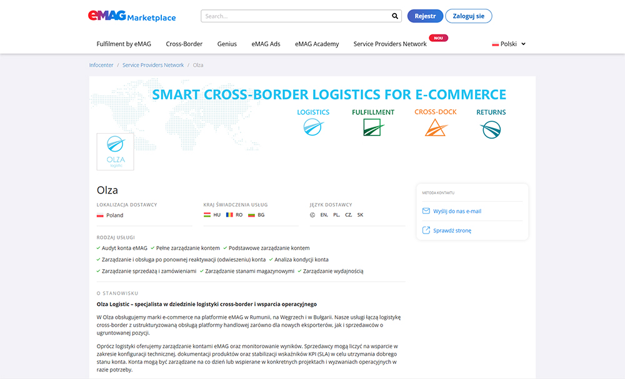Click the Rejestr button
Screen dimensions: 625x379
point(425,16)
